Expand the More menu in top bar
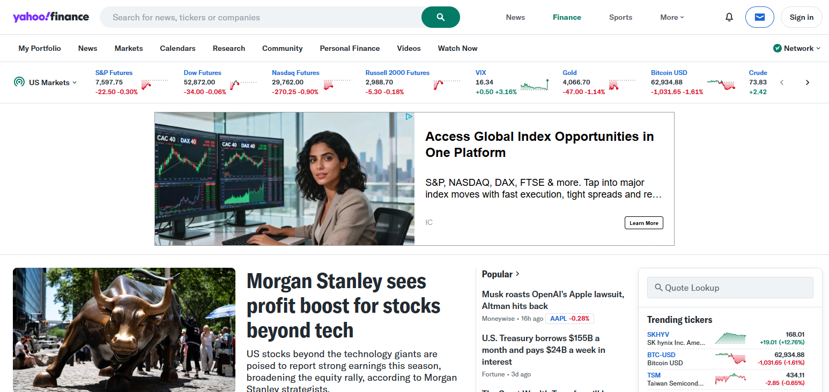This screenshot has width=829, height=392. 672,17
